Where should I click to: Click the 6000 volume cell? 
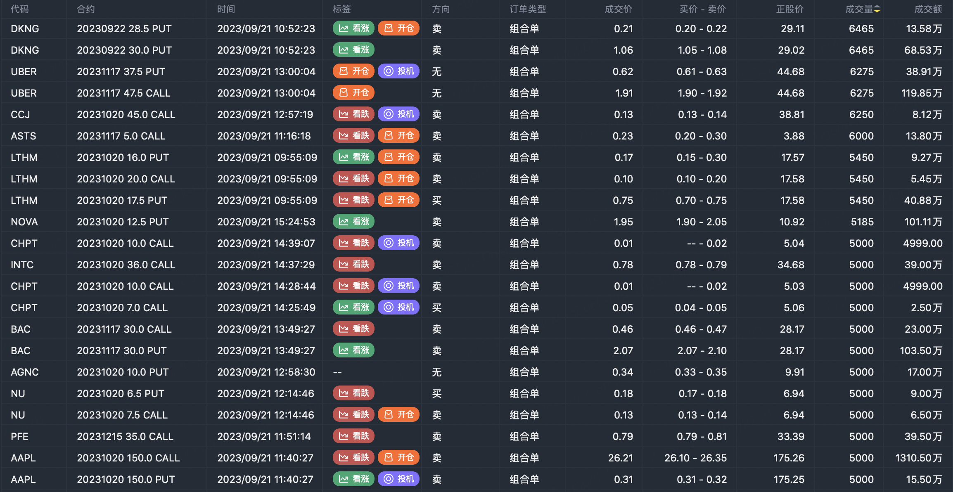[861, 136]
